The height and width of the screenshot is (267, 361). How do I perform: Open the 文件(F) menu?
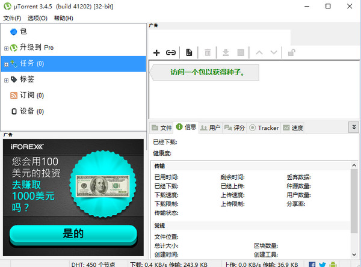click(x=12, y=18)
